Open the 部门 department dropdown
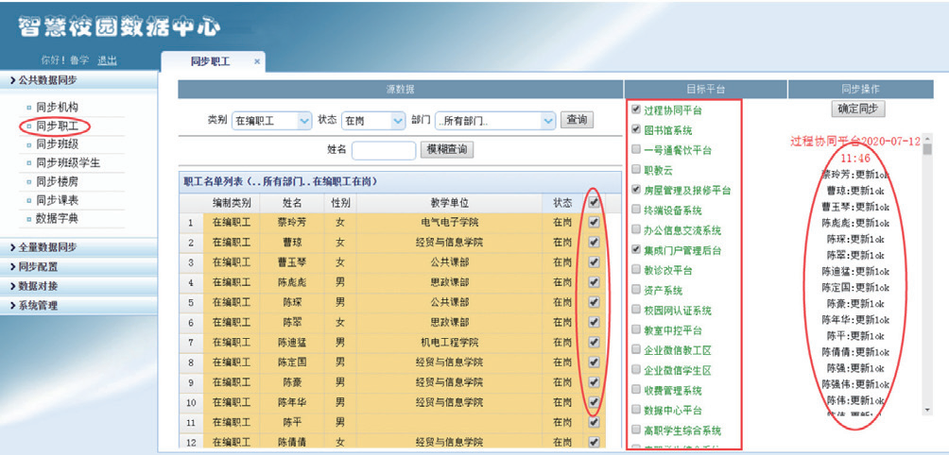 point(494,121)
